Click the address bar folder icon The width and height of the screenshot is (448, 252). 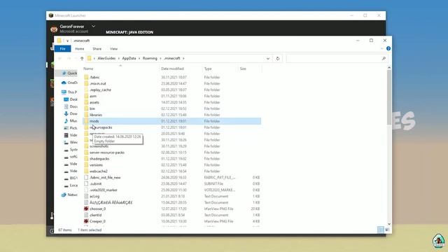90,58
